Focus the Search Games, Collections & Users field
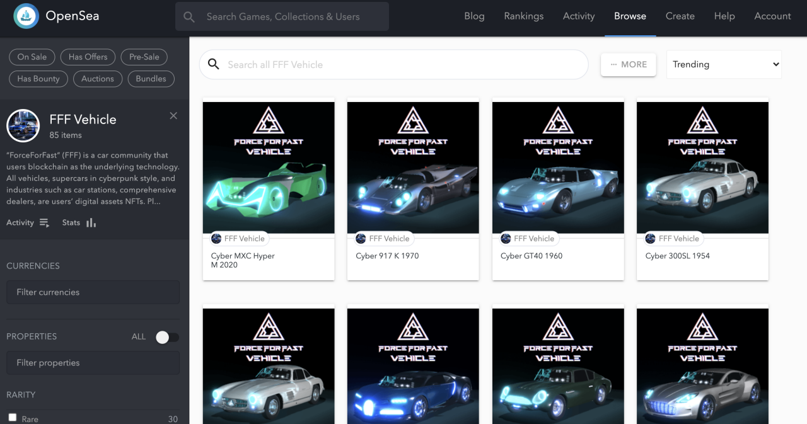The width and height of the screenshot is (807, 424). [x=282, y=17]
